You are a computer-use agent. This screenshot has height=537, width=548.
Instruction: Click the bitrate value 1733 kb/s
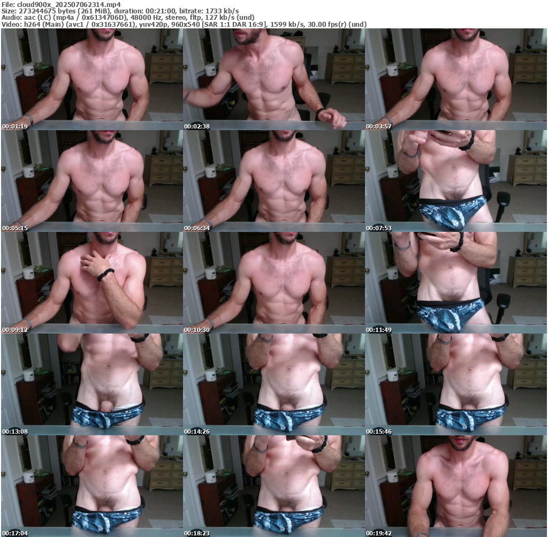(x=222, y=11)
